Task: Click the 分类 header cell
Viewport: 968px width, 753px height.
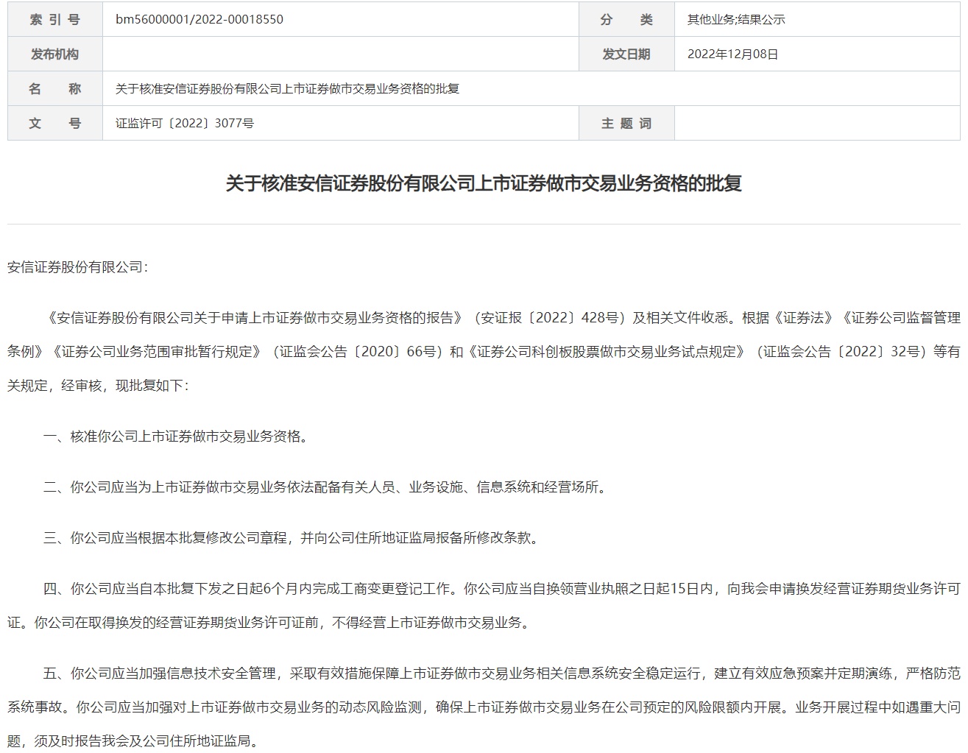Action: (627, 20)
